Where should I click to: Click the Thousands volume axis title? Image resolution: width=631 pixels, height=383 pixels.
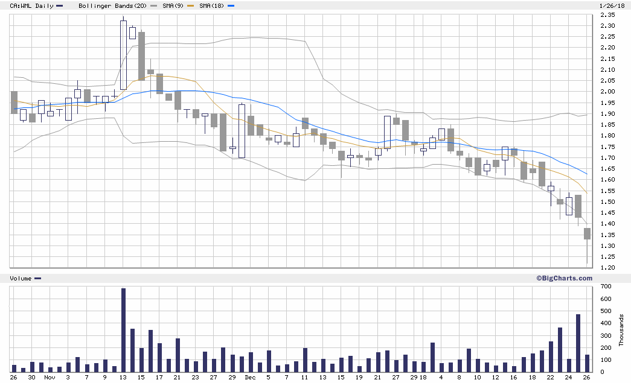tap(621, 330)
